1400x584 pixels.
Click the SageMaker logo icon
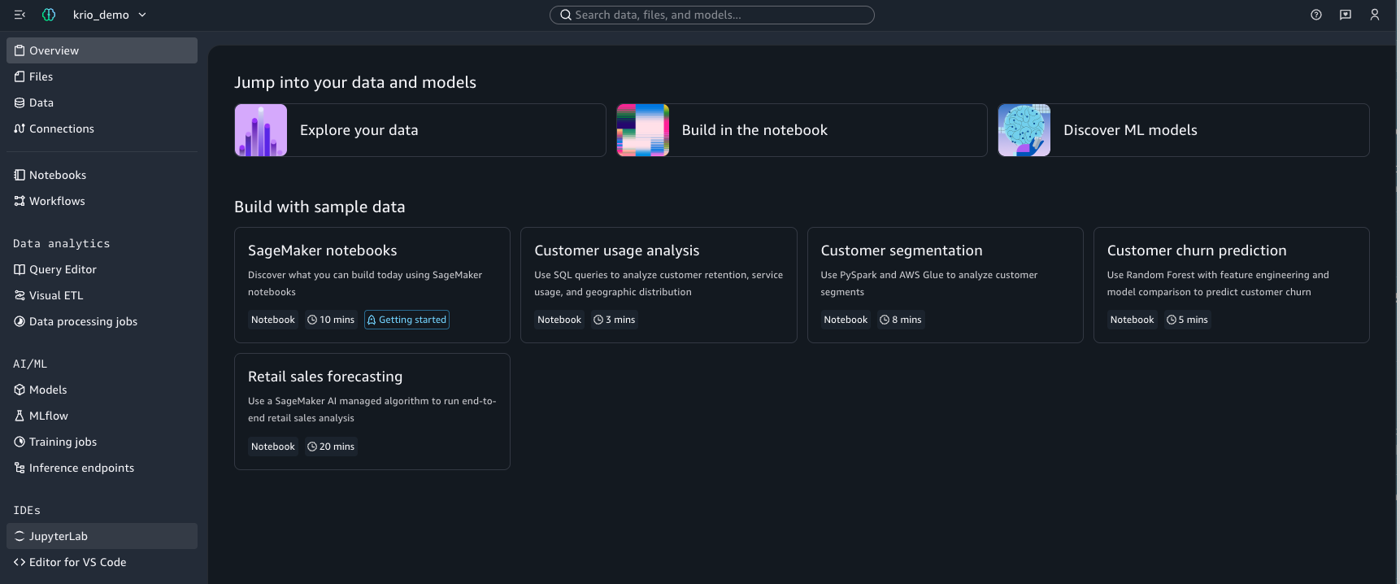pos(49,15)
